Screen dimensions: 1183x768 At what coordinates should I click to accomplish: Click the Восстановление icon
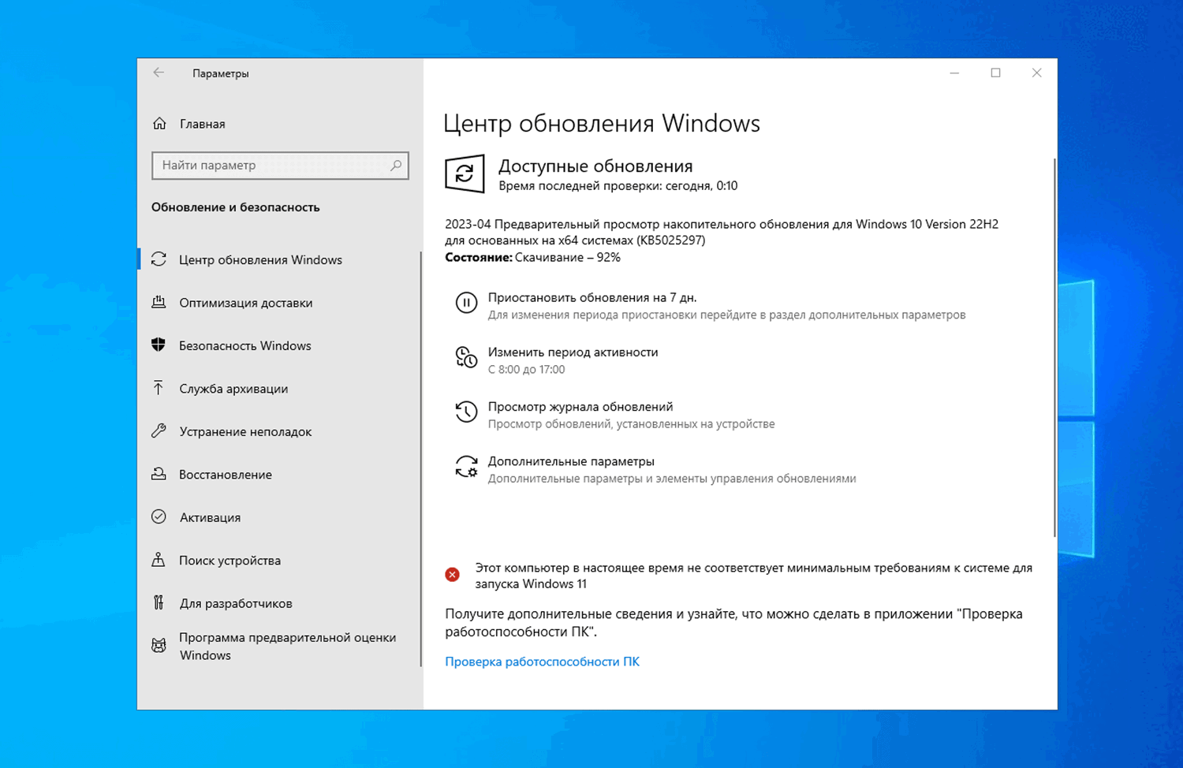tap(159, 474)
